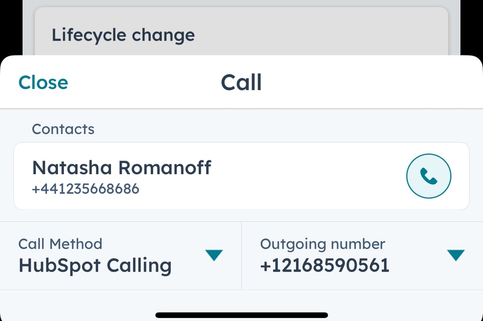The width and height of the screenshot is (483, 321).
Task: Tap Natasha Romanoff's name
Action: click(x=121, y=167)
